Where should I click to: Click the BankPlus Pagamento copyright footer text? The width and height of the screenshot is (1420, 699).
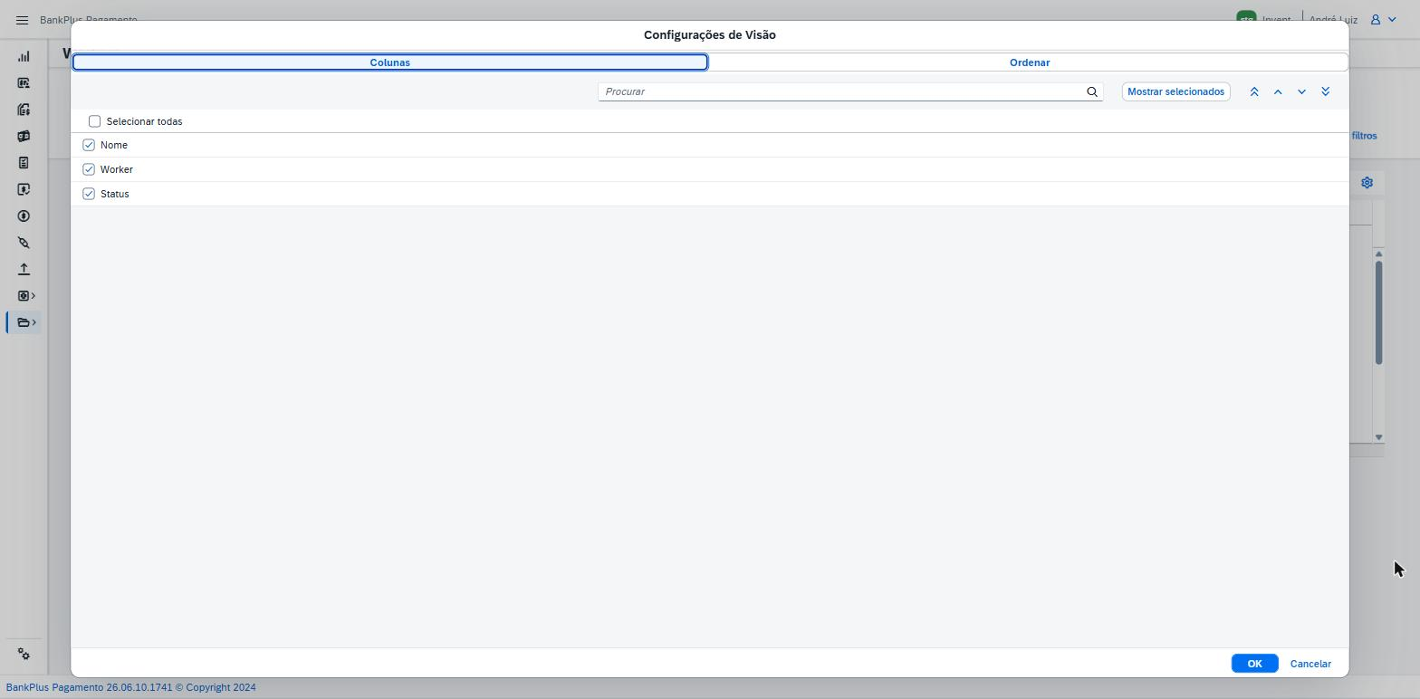pos(131,687)
